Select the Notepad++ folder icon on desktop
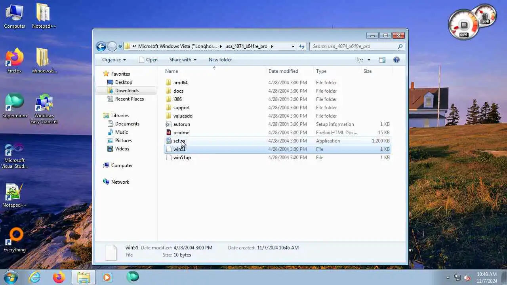 (44, 17)
